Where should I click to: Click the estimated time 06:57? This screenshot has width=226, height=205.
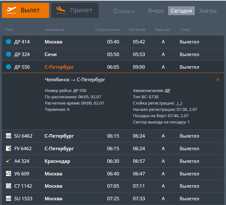(139, 161)
